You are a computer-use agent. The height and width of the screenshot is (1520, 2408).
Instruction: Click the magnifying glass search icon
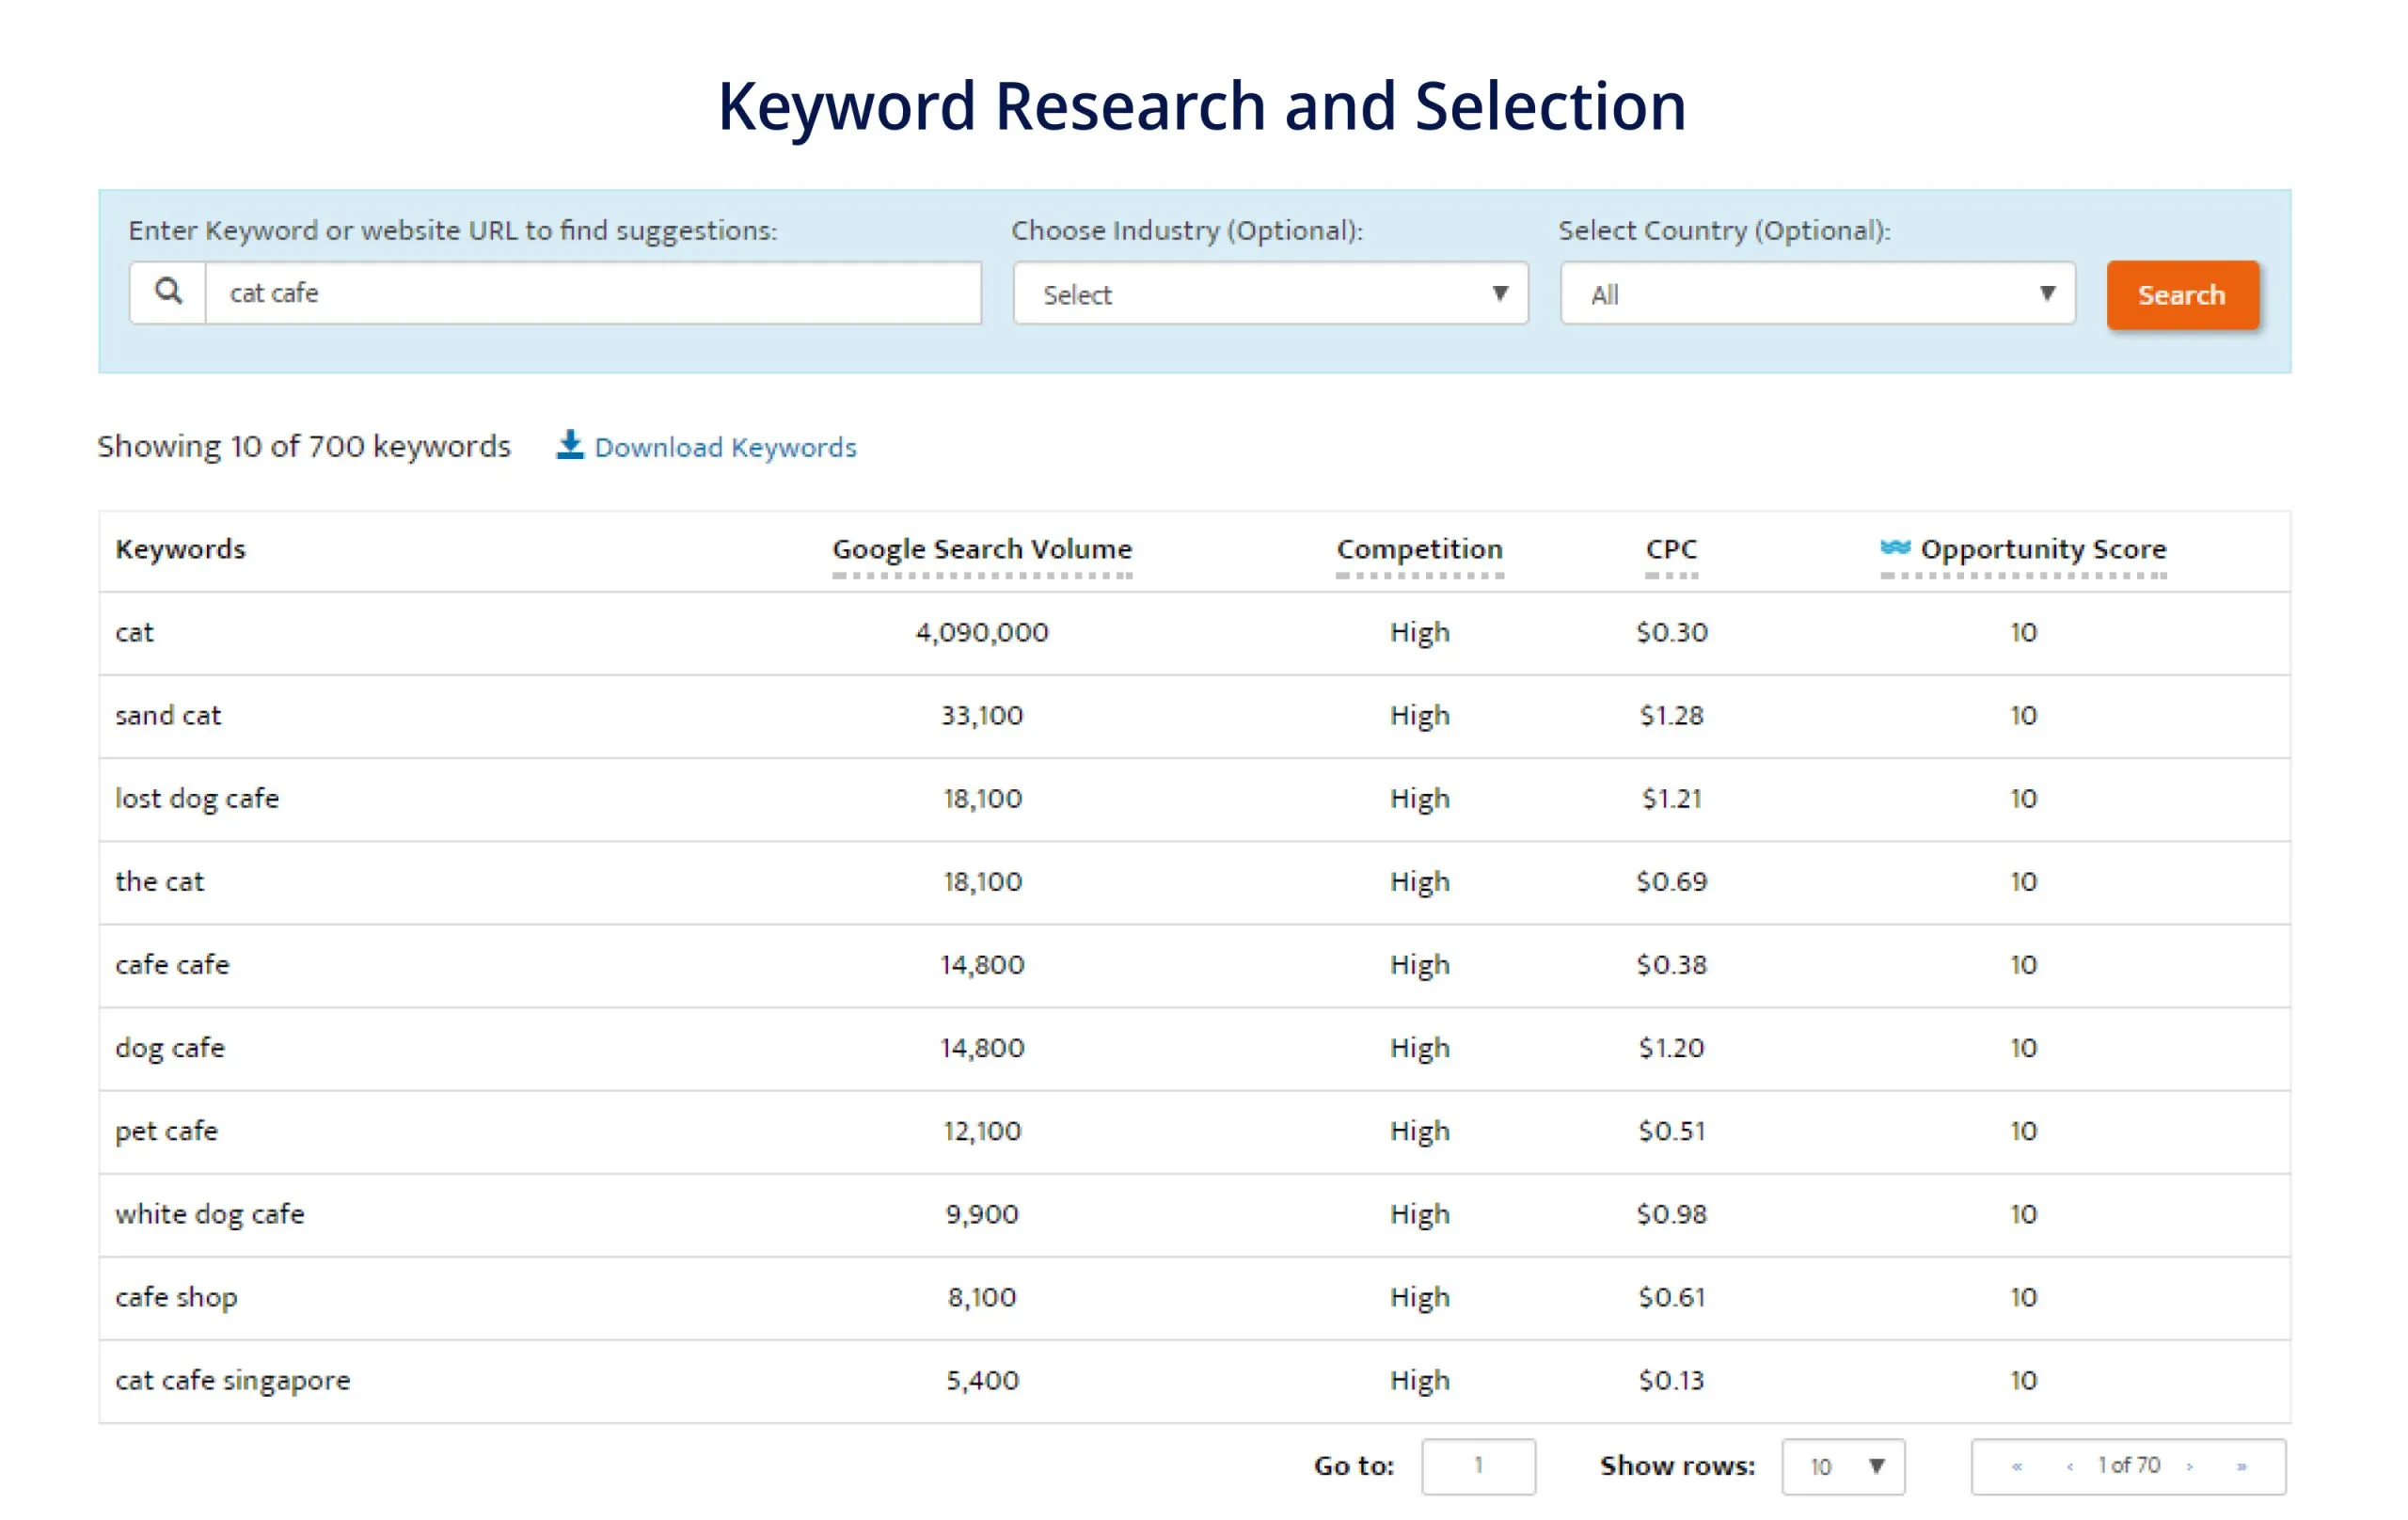point(168,292)
